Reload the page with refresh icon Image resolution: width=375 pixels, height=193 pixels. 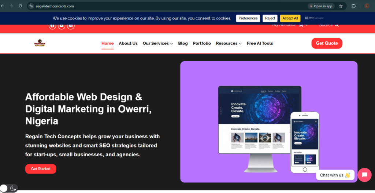pos(21,6)
